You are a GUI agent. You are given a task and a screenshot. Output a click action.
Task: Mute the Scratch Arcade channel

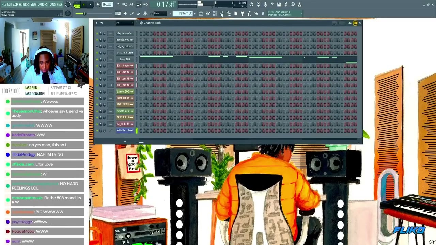97,53
